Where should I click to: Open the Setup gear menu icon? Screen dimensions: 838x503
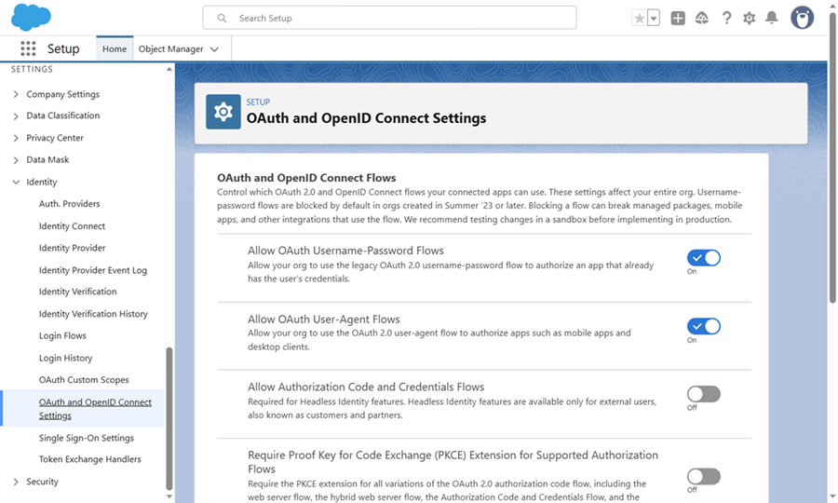click(x=749, y=18)
